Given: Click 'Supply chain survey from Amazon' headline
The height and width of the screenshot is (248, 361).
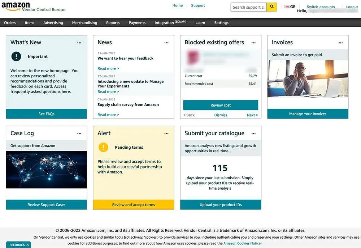Looking at the screenshot, I should tap(128, 105).
